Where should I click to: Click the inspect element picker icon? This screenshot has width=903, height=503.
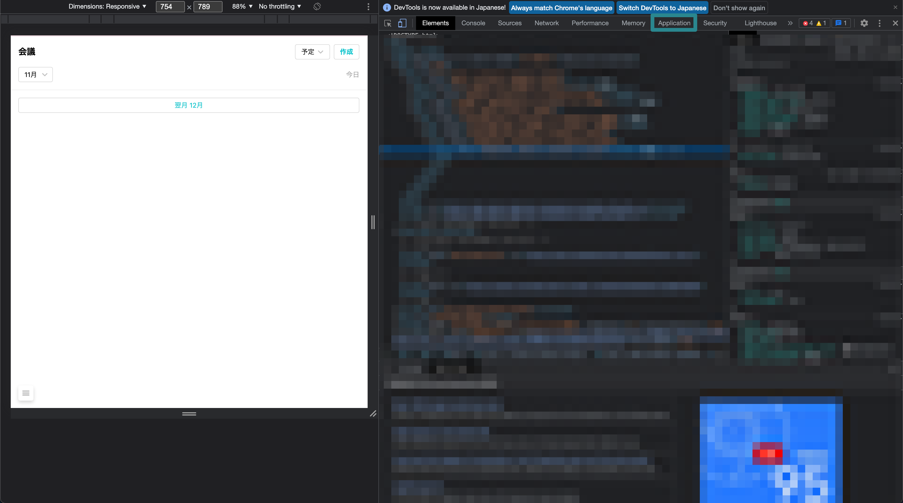tap(388, 23)
